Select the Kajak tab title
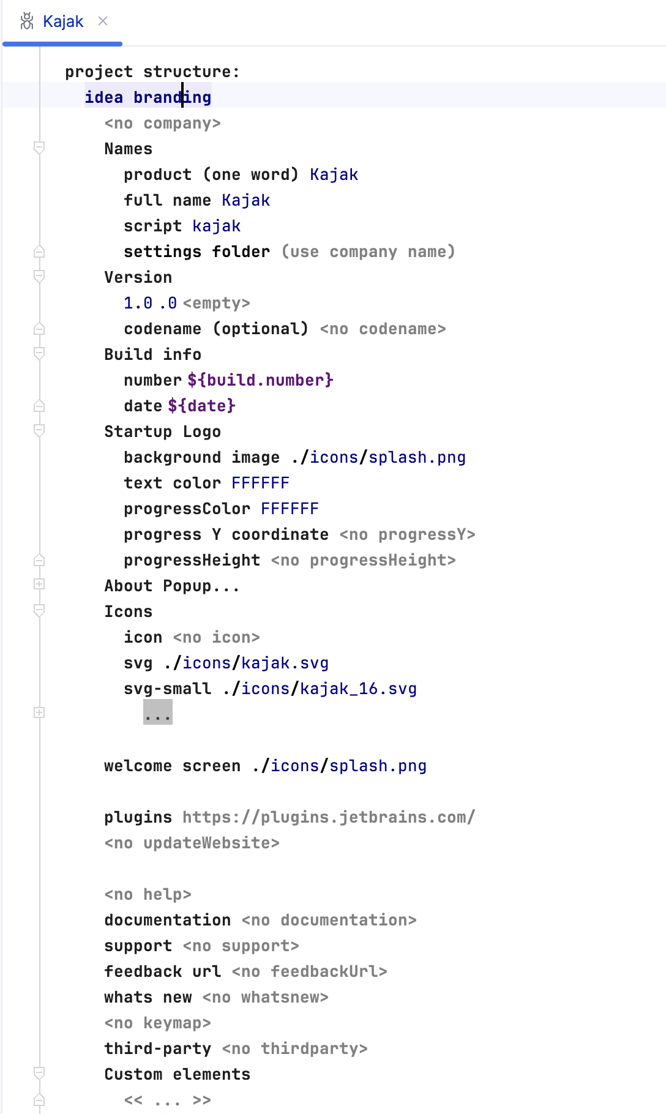 pos(63,21)
